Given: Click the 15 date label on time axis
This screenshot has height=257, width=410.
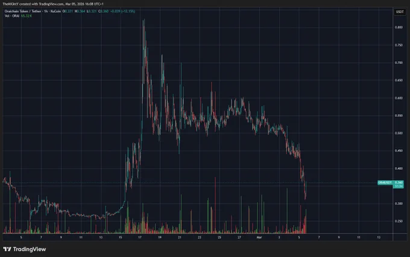Looking at the screenshot, I should coord(120,237).
